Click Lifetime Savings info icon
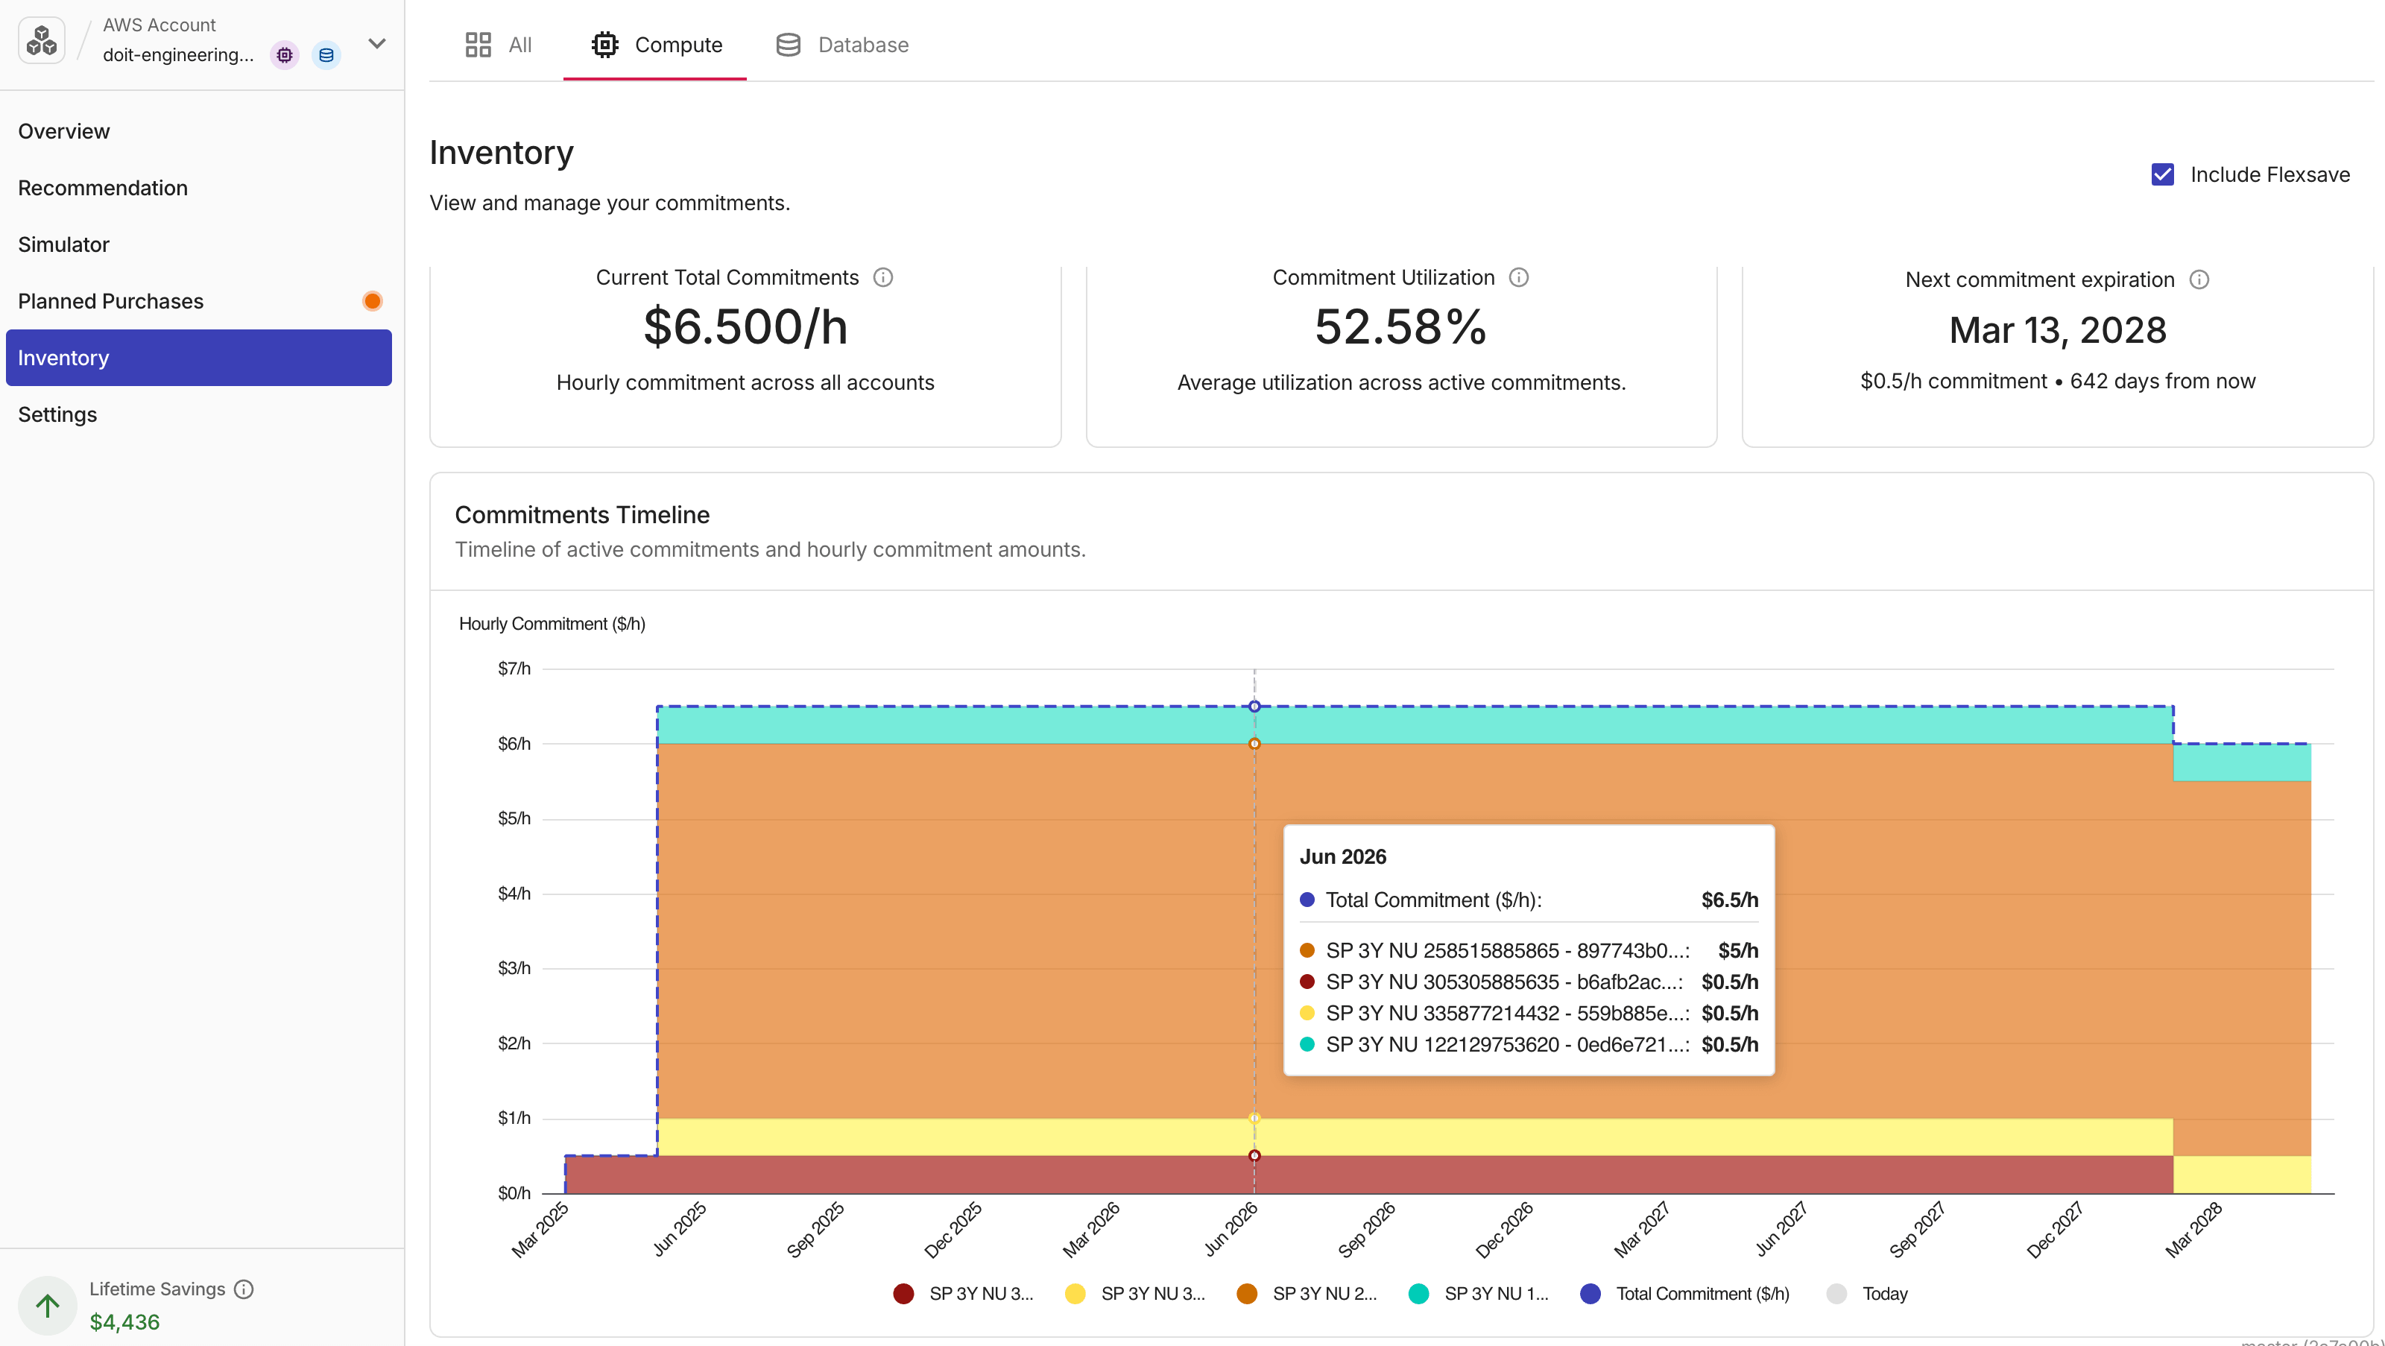 (x=244, y=1289)
